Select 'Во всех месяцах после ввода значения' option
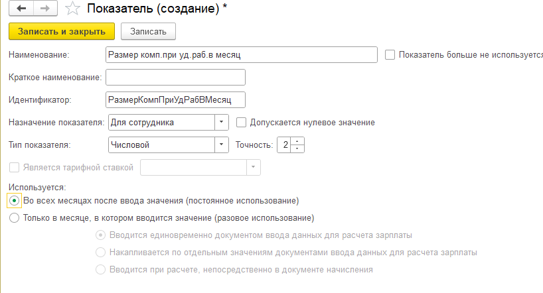Viewport: 543px width, 293px height. [14, 200]
